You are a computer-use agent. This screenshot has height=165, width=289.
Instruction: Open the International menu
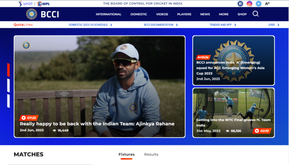coord(109,14)
